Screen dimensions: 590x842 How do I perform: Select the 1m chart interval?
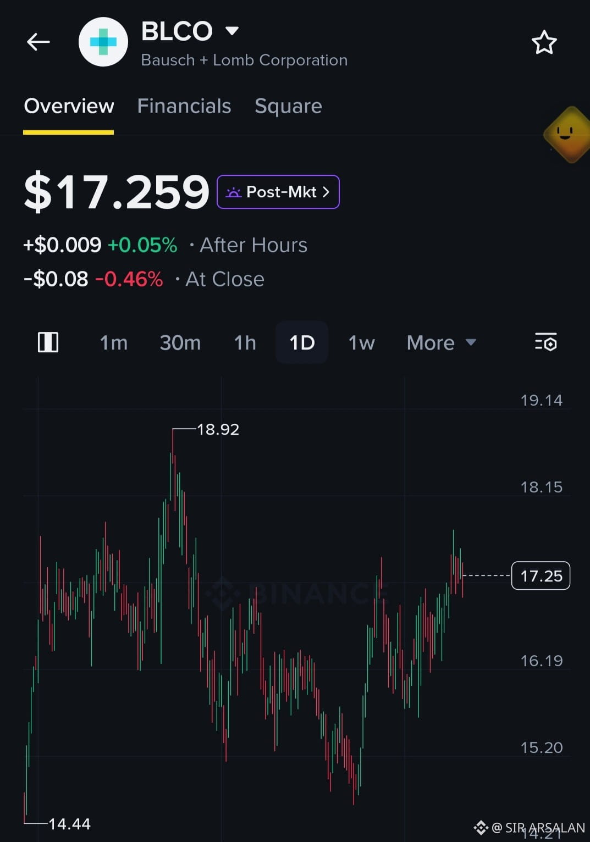(x=113, y=343)
